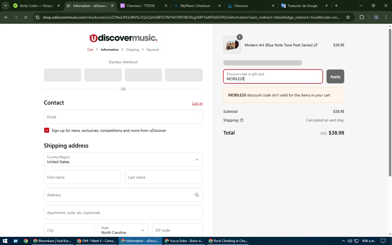Viewport: 392px width, 245px height.
Task: Click the City field
Action: pyautogui.click(x=69, y=230)
